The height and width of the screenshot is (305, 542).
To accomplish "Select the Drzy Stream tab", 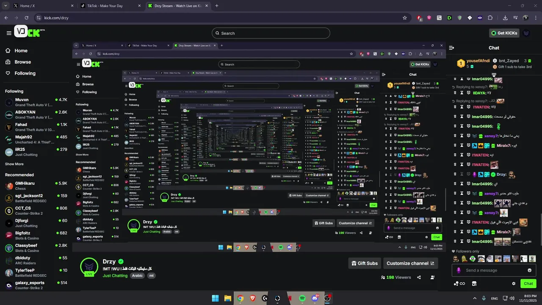I will click(178, 6).
